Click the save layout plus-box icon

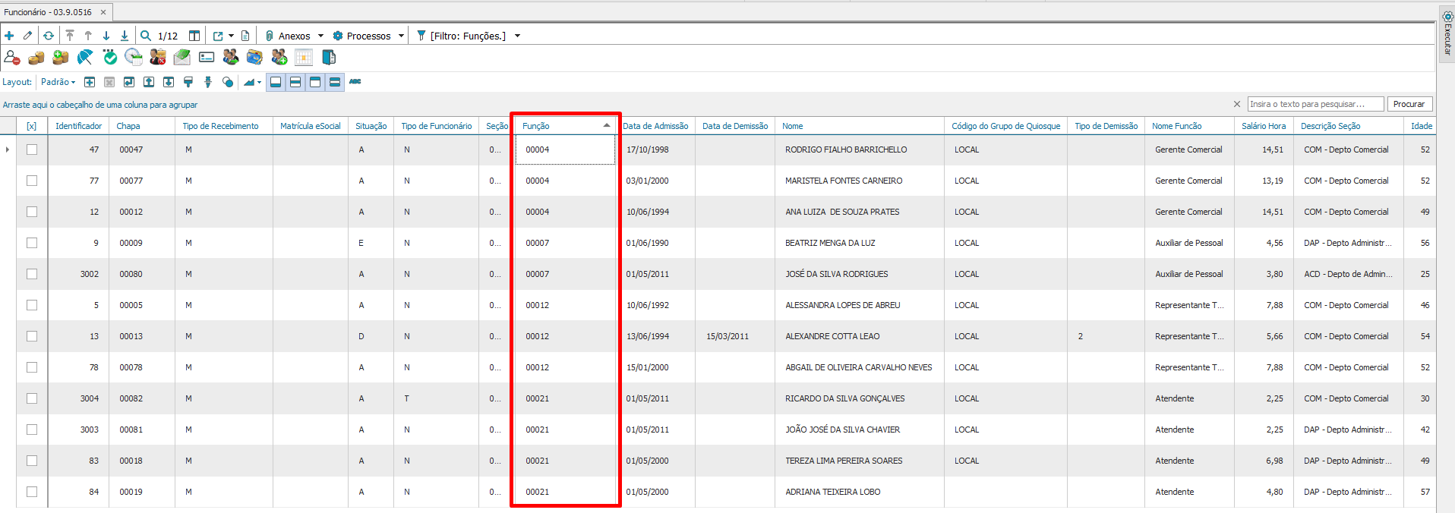pos(90,82)
